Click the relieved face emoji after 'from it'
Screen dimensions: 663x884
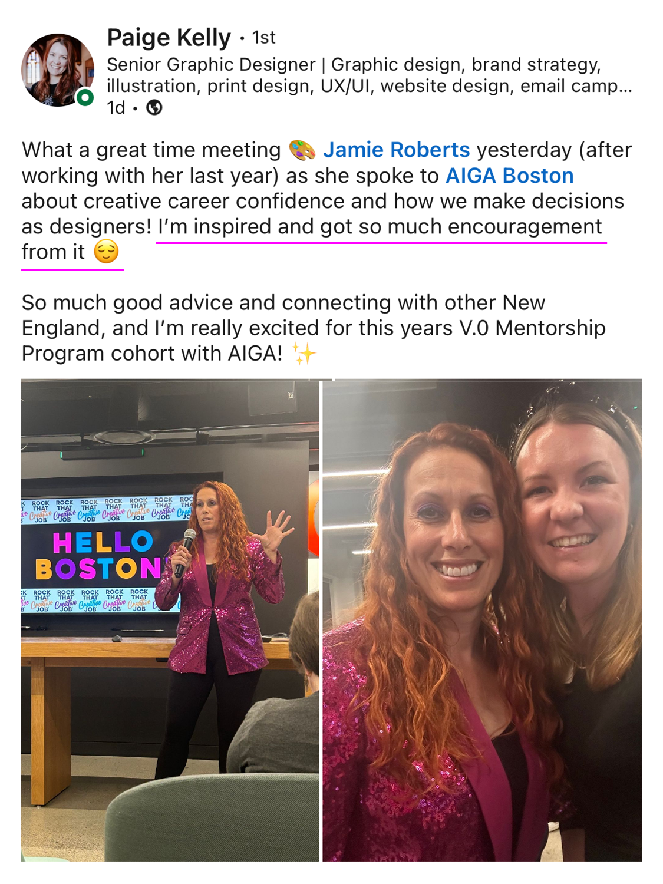pos(107,252)
